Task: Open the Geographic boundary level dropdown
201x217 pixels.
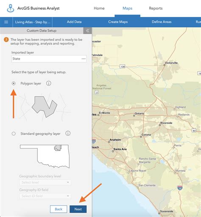Action: (45, 183)
